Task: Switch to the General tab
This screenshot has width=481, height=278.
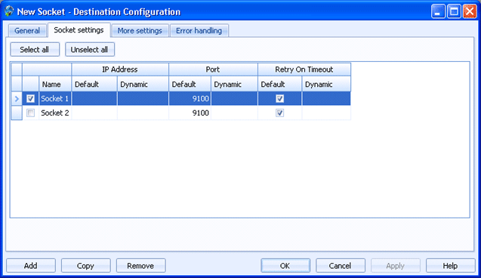Action: pyautogui.click(x=27, y=31)
